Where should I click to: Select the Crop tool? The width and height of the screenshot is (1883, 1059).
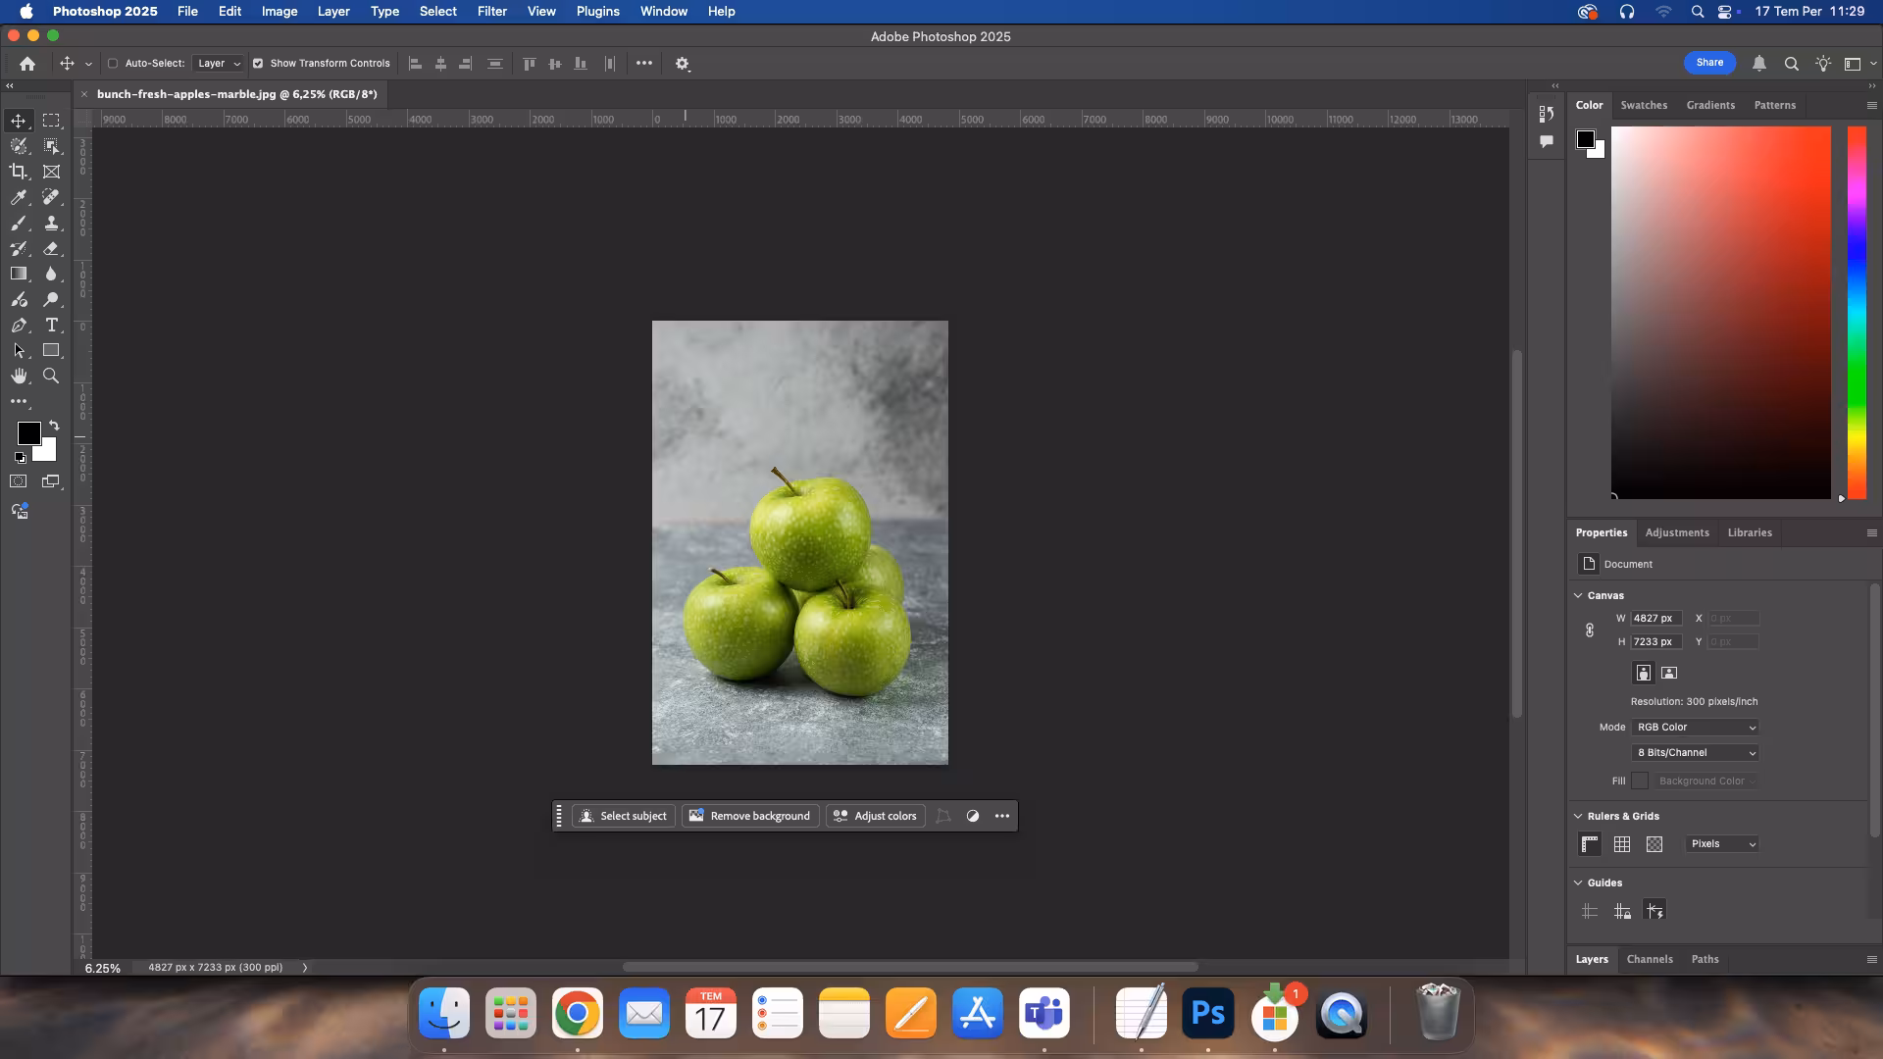click(x=19, y=172)
